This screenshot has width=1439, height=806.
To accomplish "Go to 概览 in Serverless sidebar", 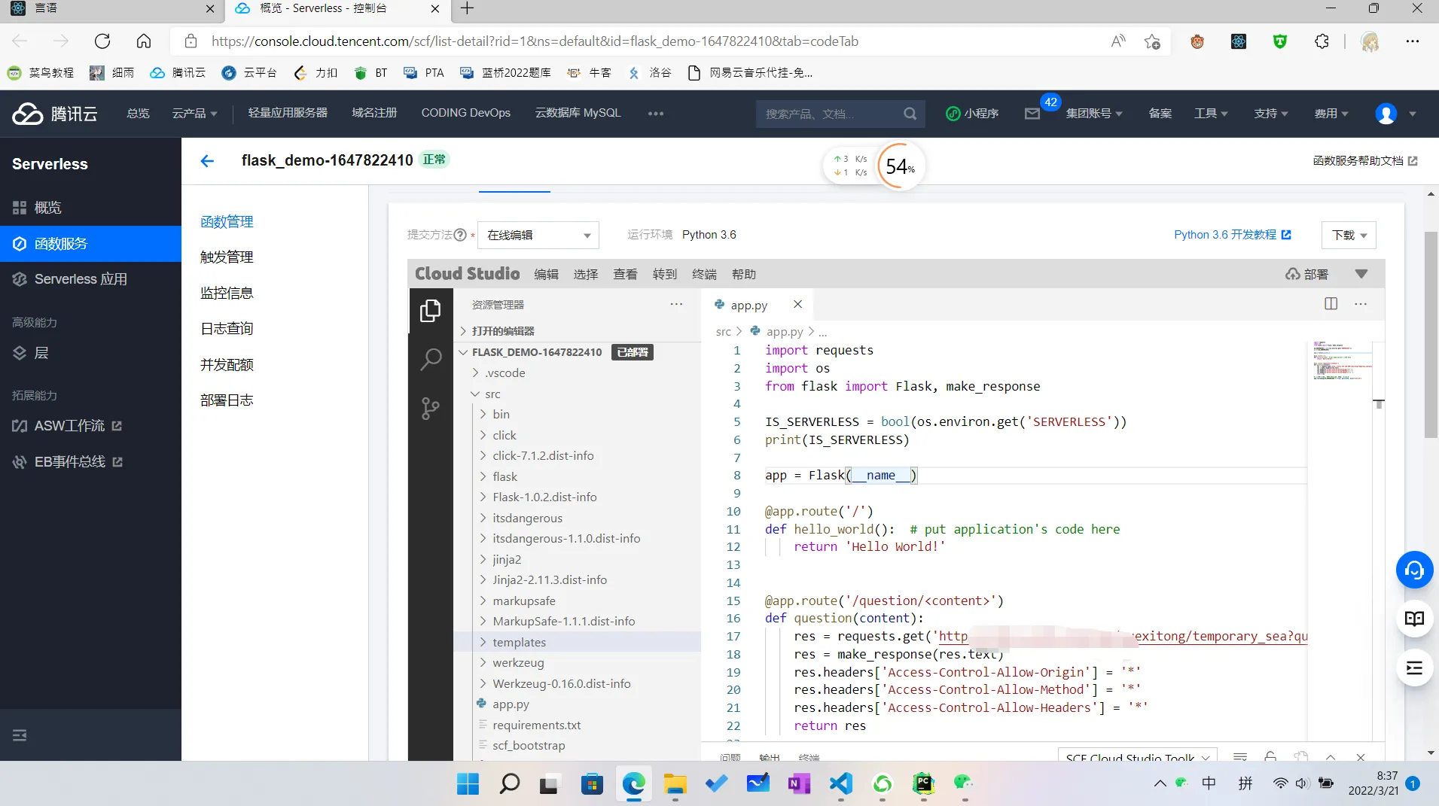I will pyautogui.click(x=90, y=208).
